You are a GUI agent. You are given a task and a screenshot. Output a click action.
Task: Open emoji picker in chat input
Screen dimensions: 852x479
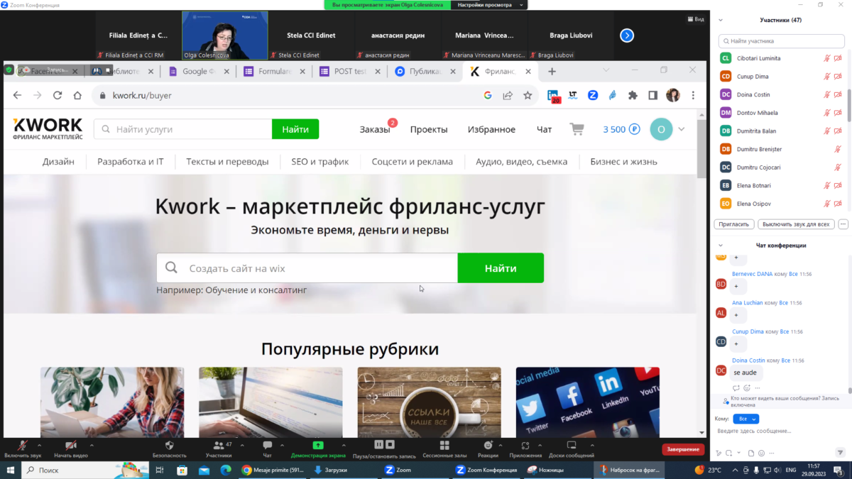(x=761, y=453)
